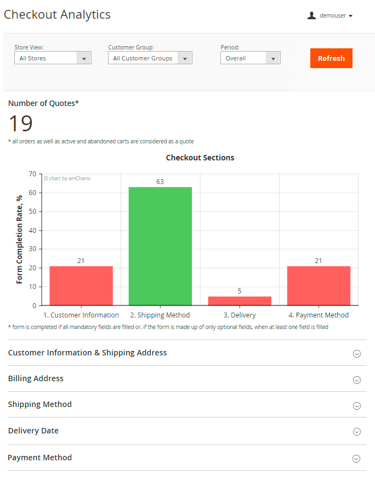Click the Payment Method section chevron icon
Viewport: 375px width, 479px height.
pos(356,459)
